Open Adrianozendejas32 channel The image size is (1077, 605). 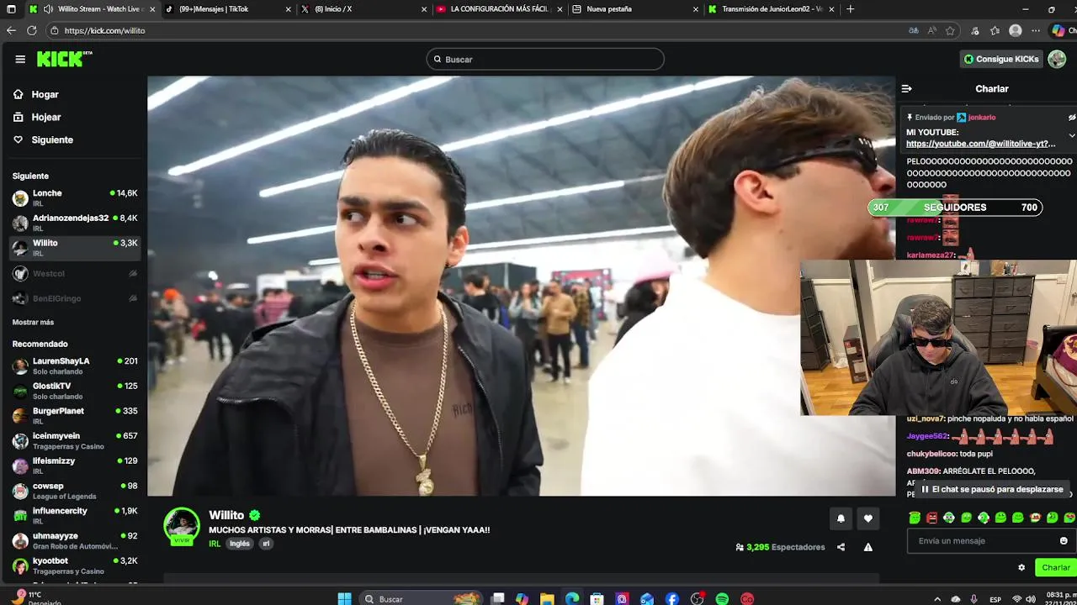(75, 223)
